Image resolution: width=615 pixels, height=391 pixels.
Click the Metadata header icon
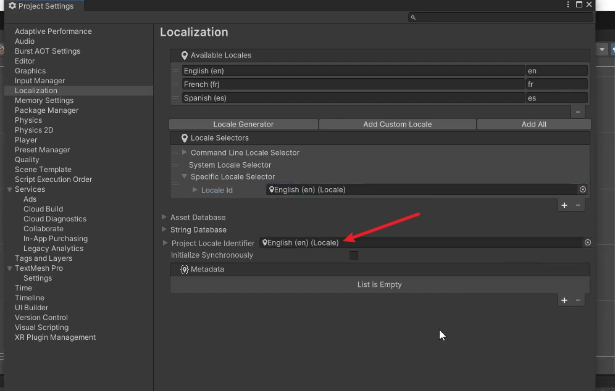185,270
